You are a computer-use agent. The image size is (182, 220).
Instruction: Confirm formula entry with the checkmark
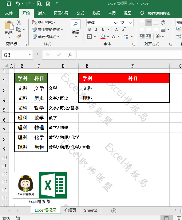[59, 55]
